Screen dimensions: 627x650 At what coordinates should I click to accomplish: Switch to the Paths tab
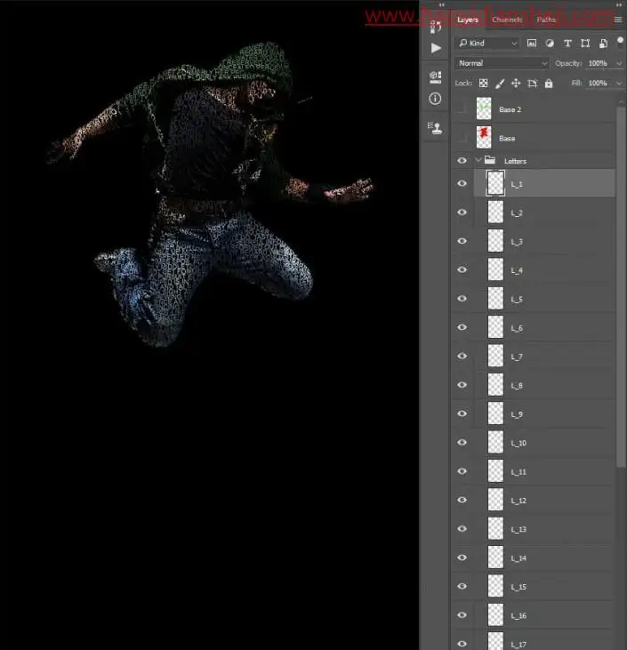click(546, 20)
